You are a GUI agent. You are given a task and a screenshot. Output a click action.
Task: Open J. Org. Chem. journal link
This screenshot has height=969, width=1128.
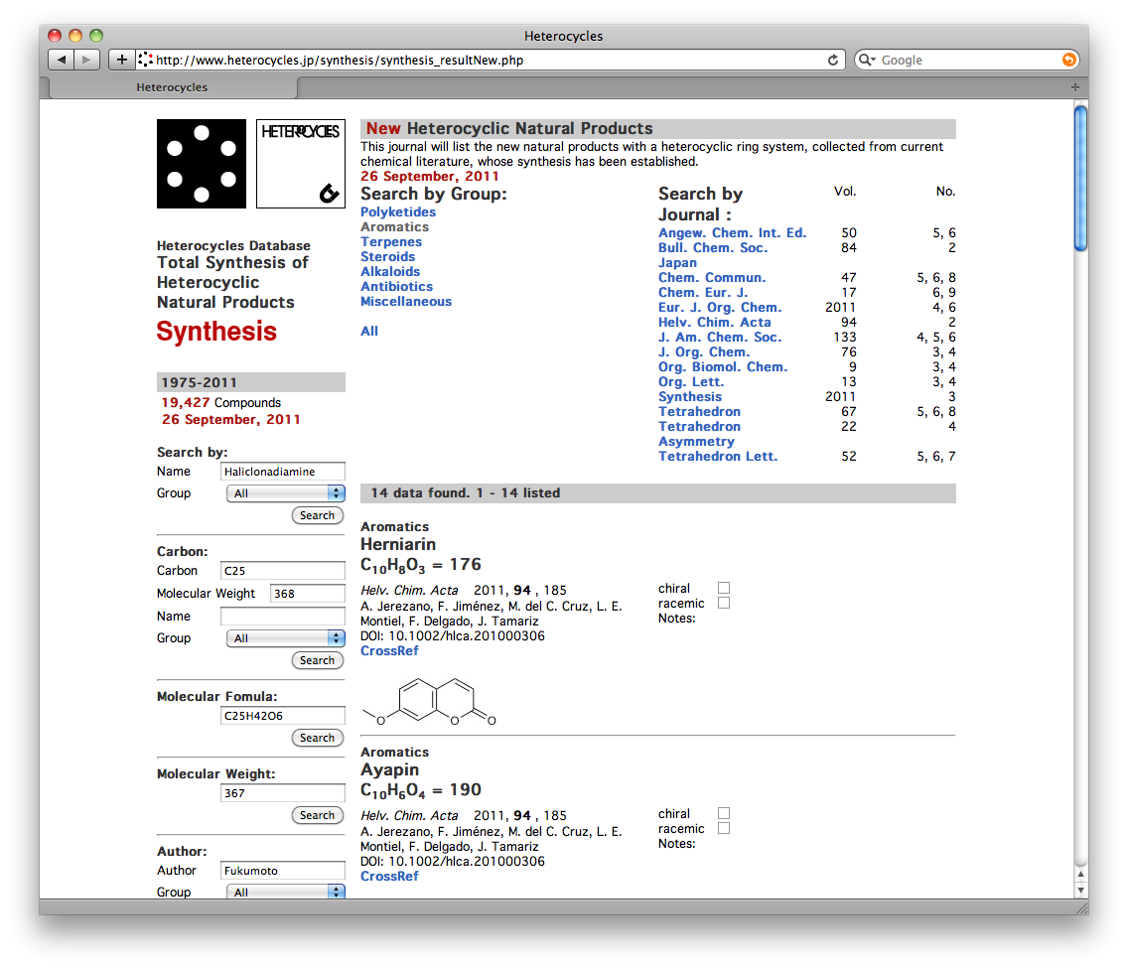[x=704, y=351]
